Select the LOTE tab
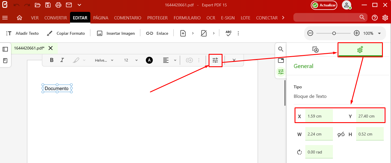Viewport: 391px width, 163px height. (x=245, y=18)
